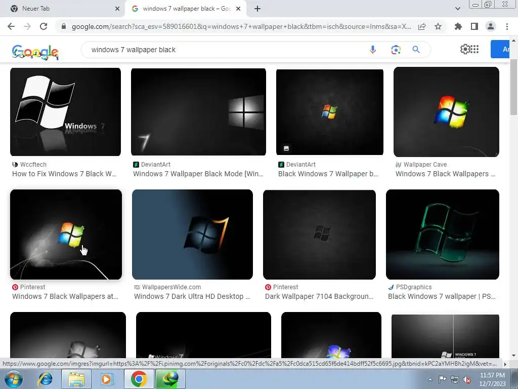Click the Google logo
The image size is (518, 389).
click(35, 52)
